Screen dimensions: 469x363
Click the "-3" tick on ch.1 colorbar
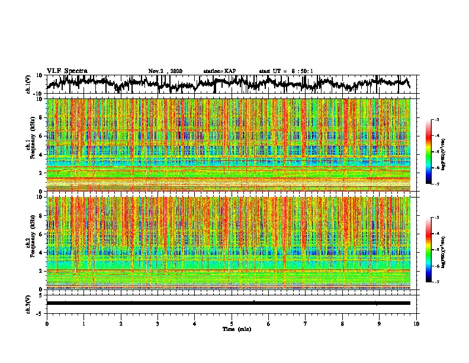437,120
